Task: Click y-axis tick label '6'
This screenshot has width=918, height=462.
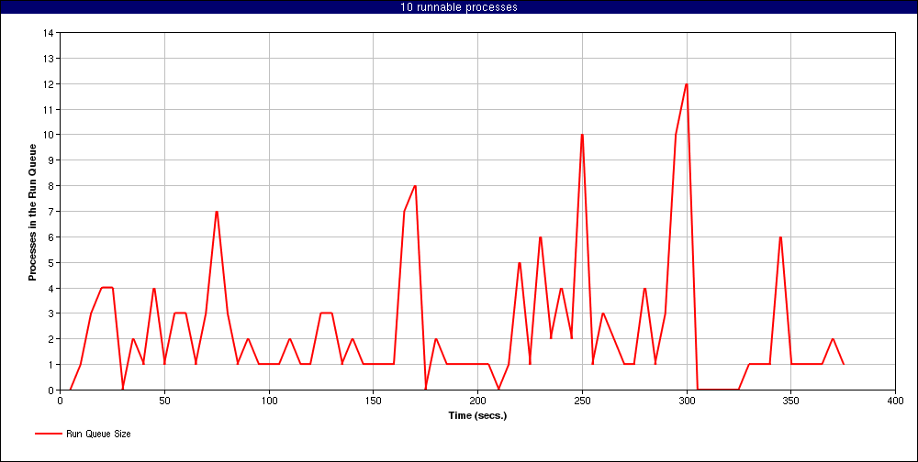Action: coord(50,236)
